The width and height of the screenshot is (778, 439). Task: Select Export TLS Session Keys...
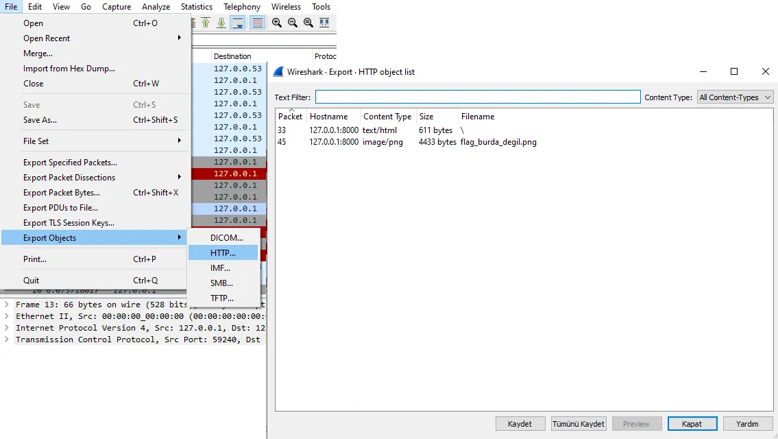[95, 222]
